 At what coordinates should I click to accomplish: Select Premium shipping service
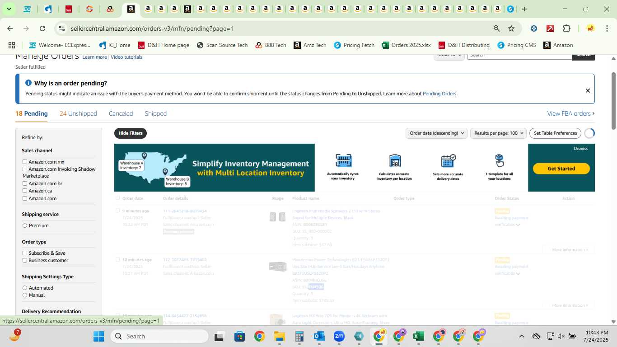[25, 225]
